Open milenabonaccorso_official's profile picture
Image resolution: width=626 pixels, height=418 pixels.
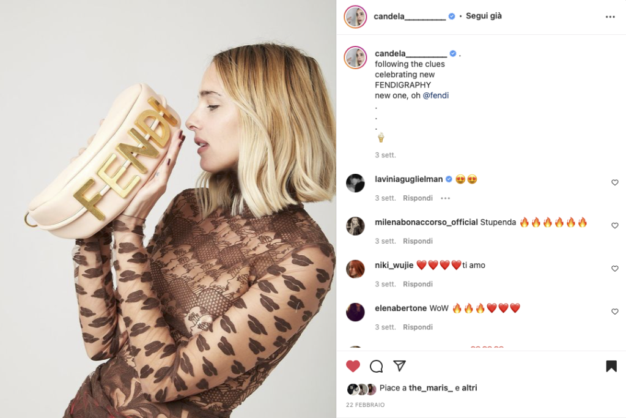coord(355,226)
